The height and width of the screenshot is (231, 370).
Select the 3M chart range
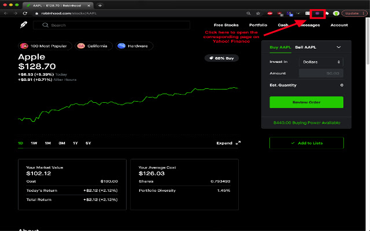point(62,143)
